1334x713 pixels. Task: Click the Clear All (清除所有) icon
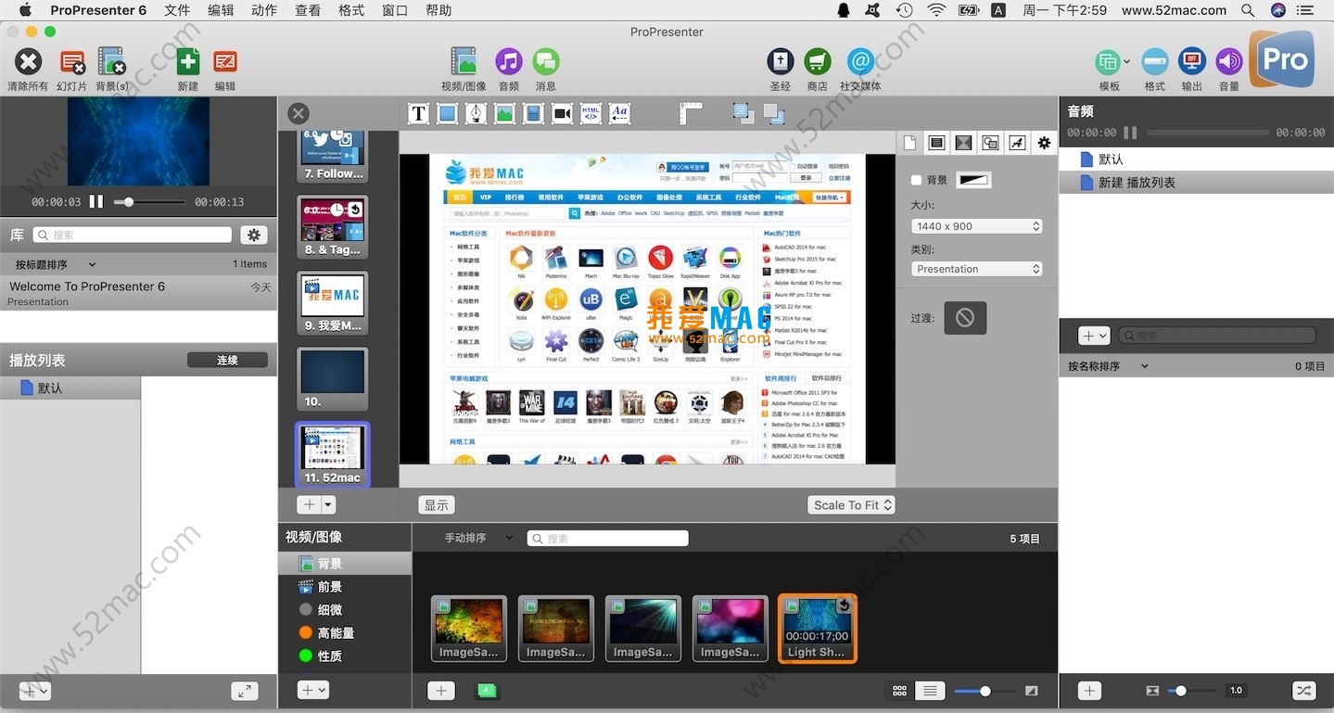click(x=28, y=62)
